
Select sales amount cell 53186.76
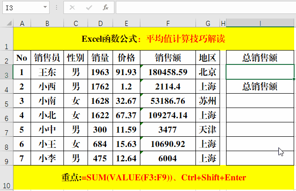(168, 101)
